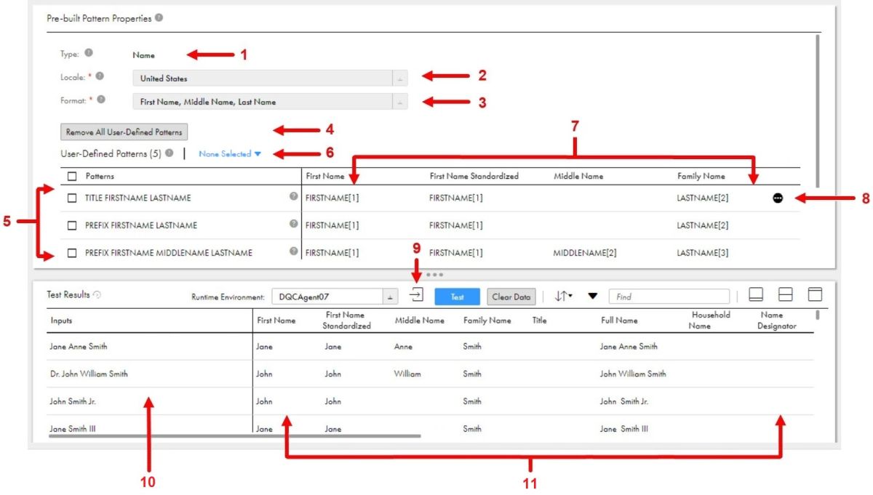Click help icon next to User-Defined Patterns (5)
Image resolution: width=873 pixels, height=495 pixels.
[x=170, y=153]
